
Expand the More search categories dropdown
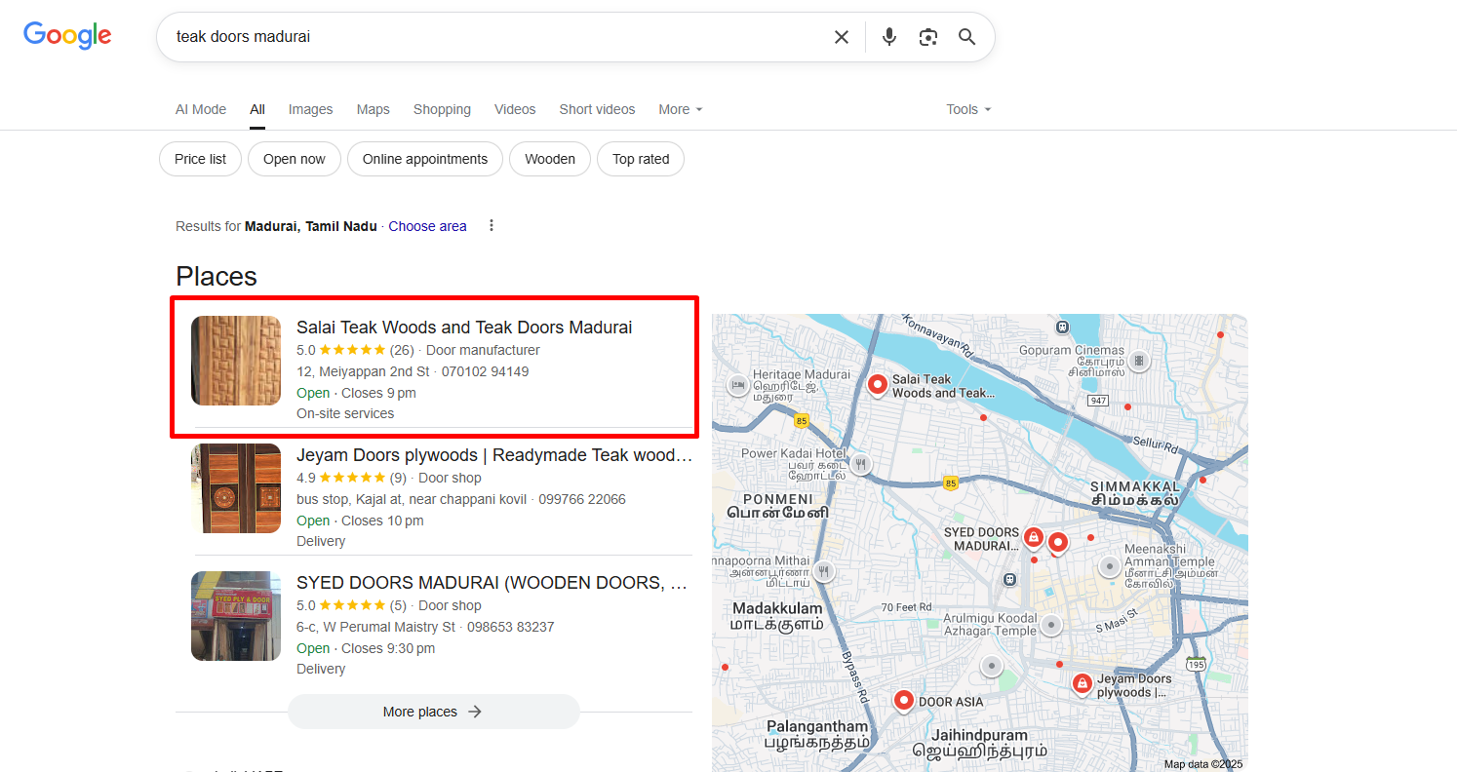(680, 109)
